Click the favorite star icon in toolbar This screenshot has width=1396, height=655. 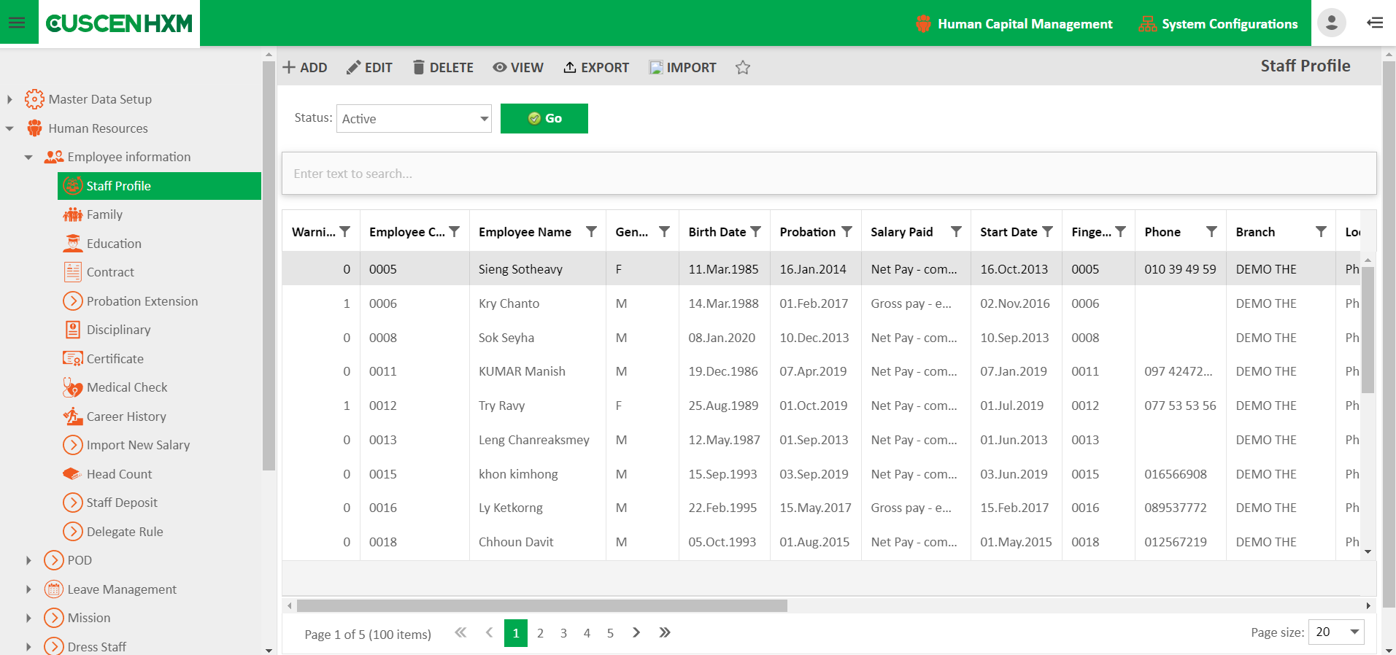tap(742, 68)
